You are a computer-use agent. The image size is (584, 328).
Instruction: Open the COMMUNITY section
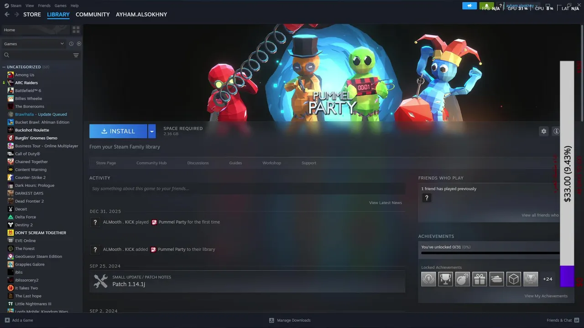coord(93,15)
